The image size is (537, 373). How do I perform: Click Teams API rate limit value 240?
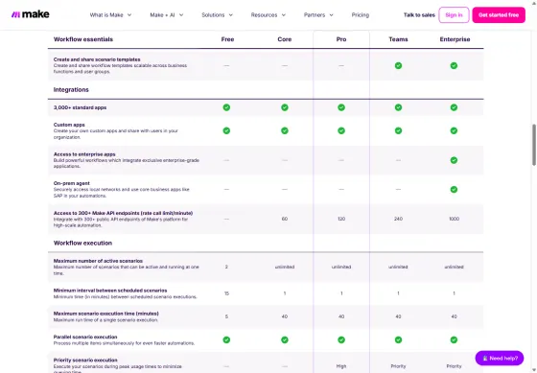pyautogui.click(x=398, y=219)
